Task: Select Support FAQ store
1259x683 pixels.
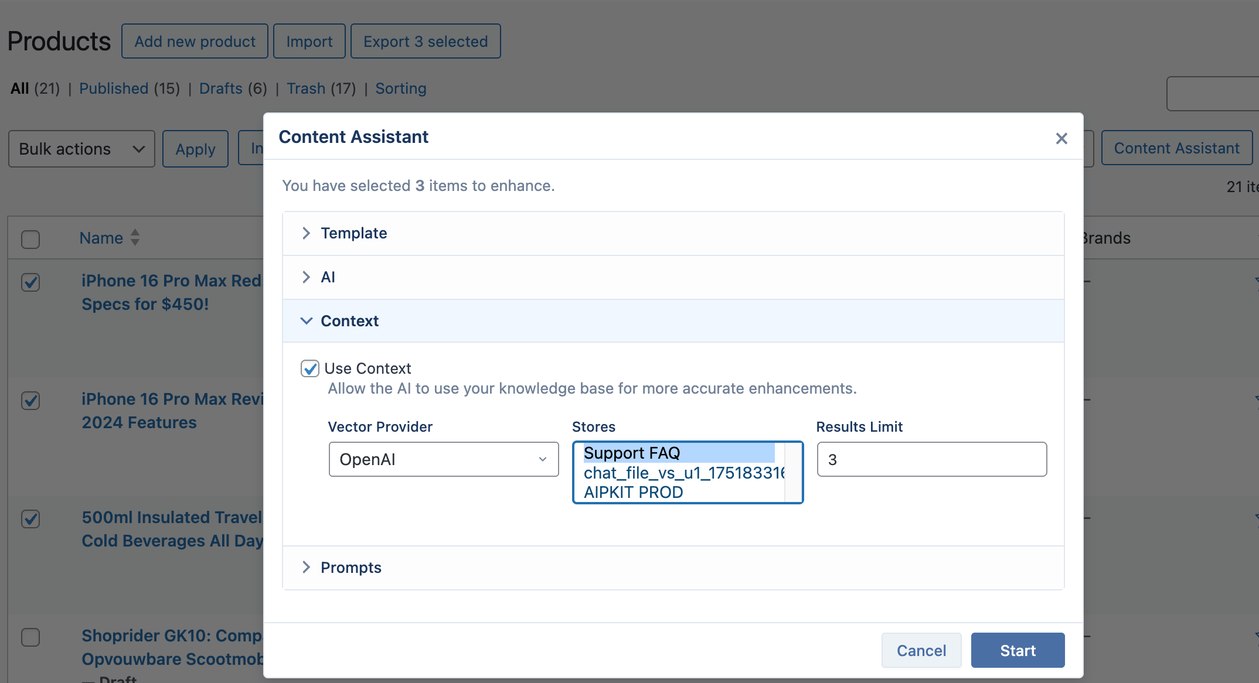Action: click(679, 453)
